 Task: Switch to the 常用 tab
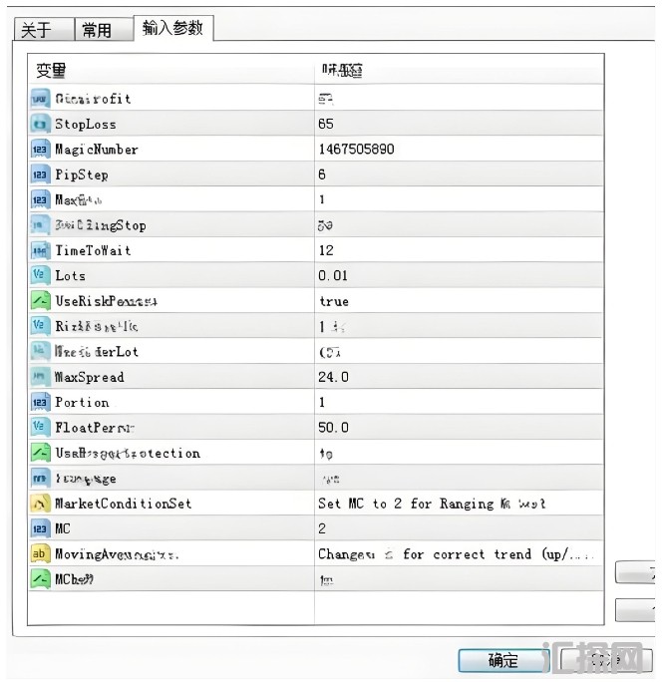pos(104,30)
